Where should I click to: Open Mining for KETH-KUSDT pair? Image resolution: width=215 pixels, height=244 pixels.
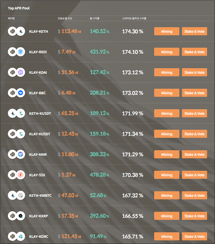coord(166,114)
